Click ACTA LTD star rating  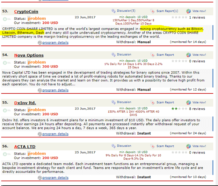[x=179, y=152]
